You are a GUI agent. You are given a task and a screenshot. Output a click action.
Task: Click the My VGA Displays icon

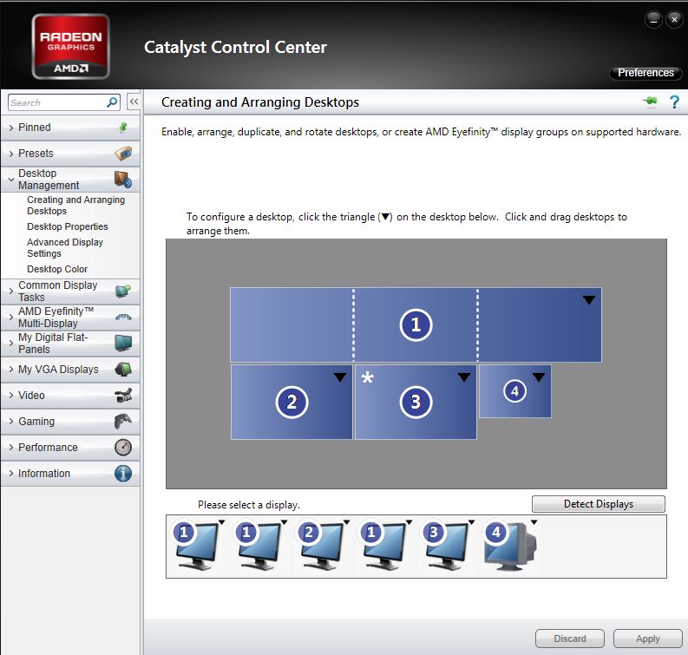point(123,370)
